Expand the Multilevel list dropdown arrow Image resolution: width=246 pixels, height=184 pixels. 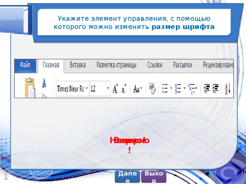(x=196, y=88)
